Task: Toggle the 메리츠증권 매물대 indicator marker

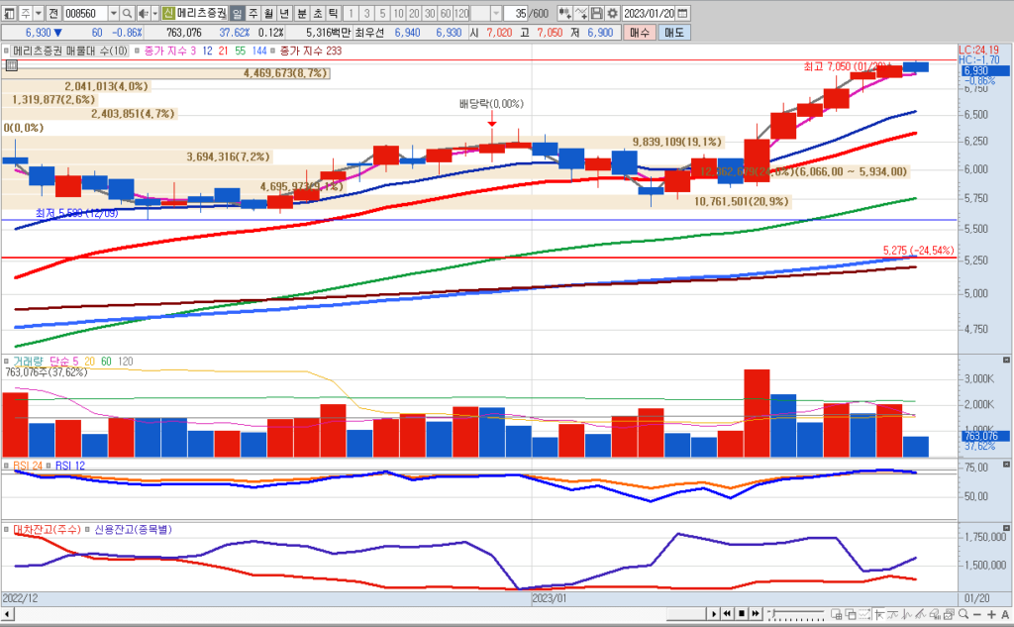Action: 7,51
